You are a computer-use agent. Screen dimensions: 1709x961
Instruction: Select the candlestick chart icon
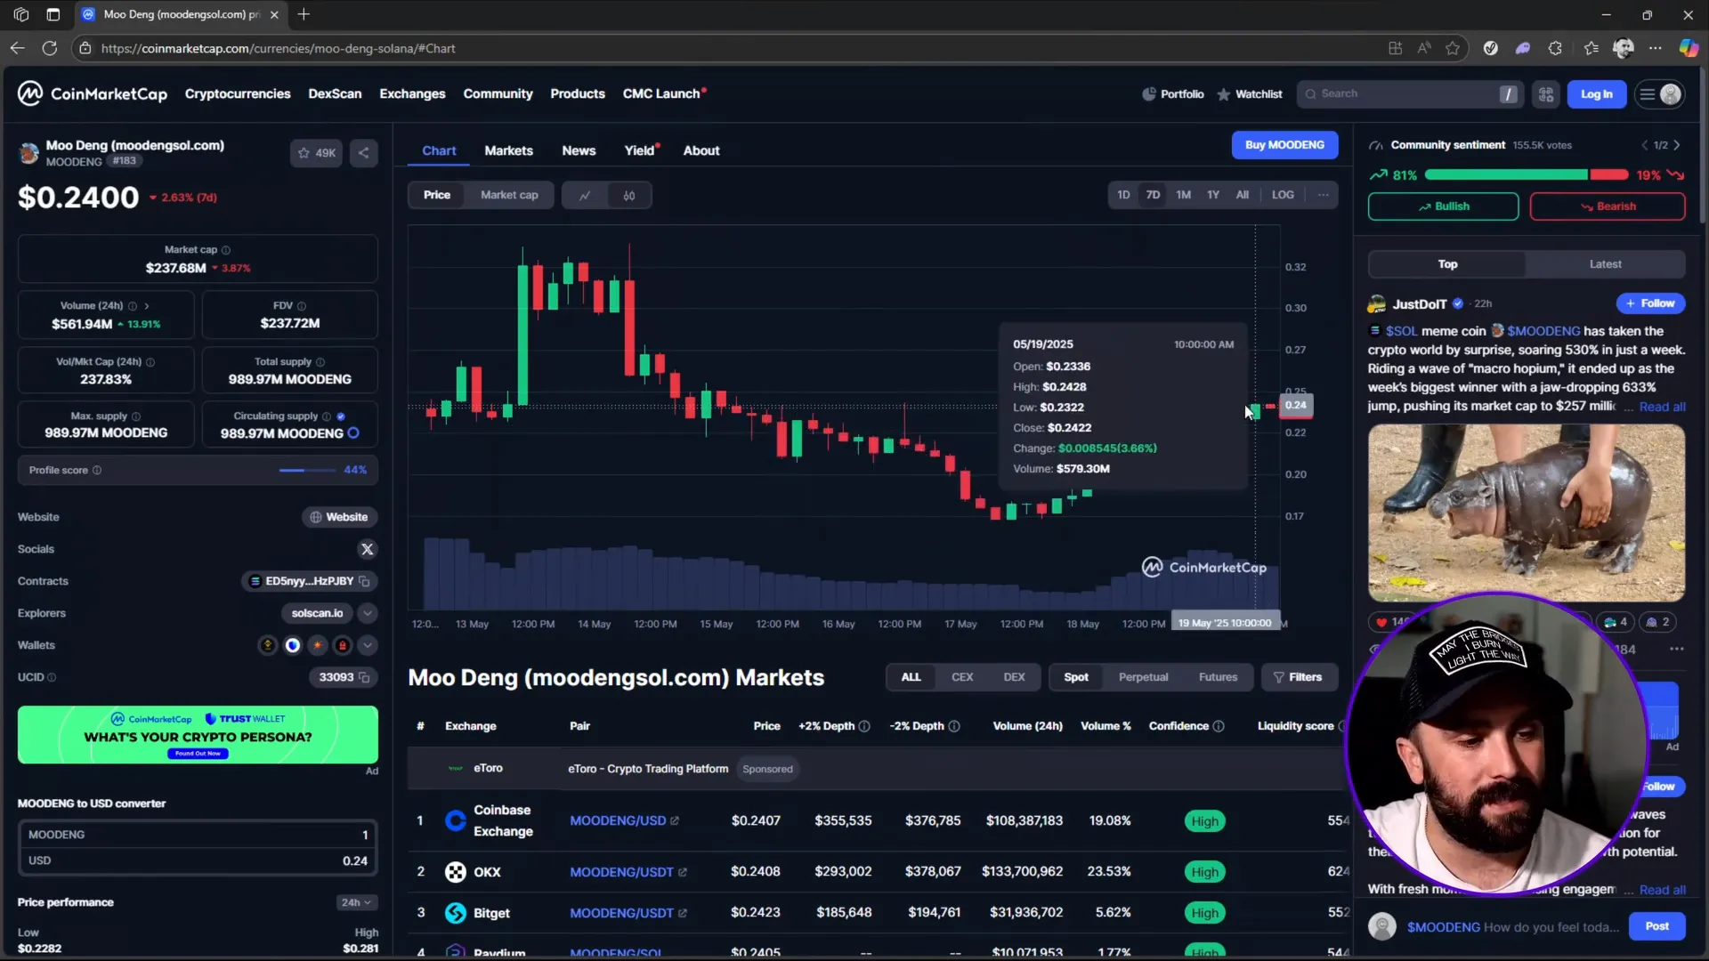[629, 196]
